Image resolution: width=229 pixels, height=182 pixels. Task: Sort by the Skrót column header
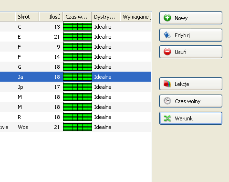click(x=27, y=17)
